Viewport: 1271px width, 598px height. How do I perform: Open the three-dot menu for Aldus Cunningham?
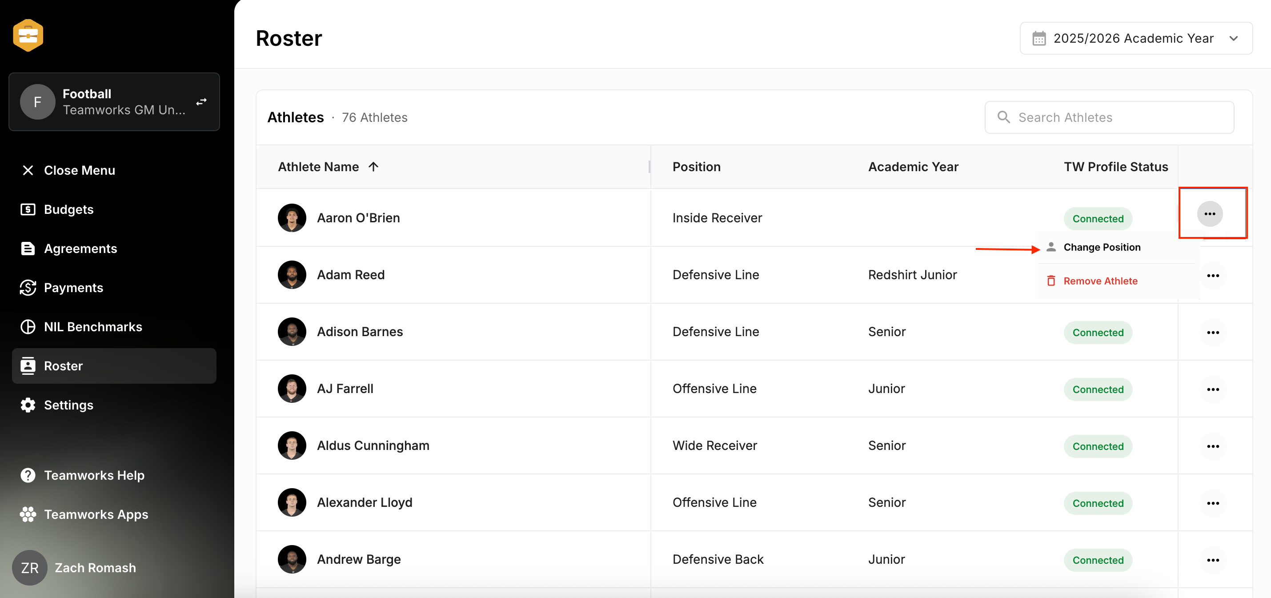[x=1213, y=446]
